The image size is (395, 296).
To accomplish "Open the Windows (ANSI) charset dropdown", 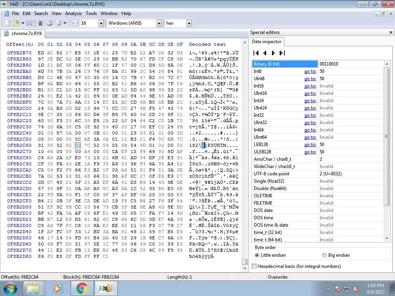I will point(159,24).
